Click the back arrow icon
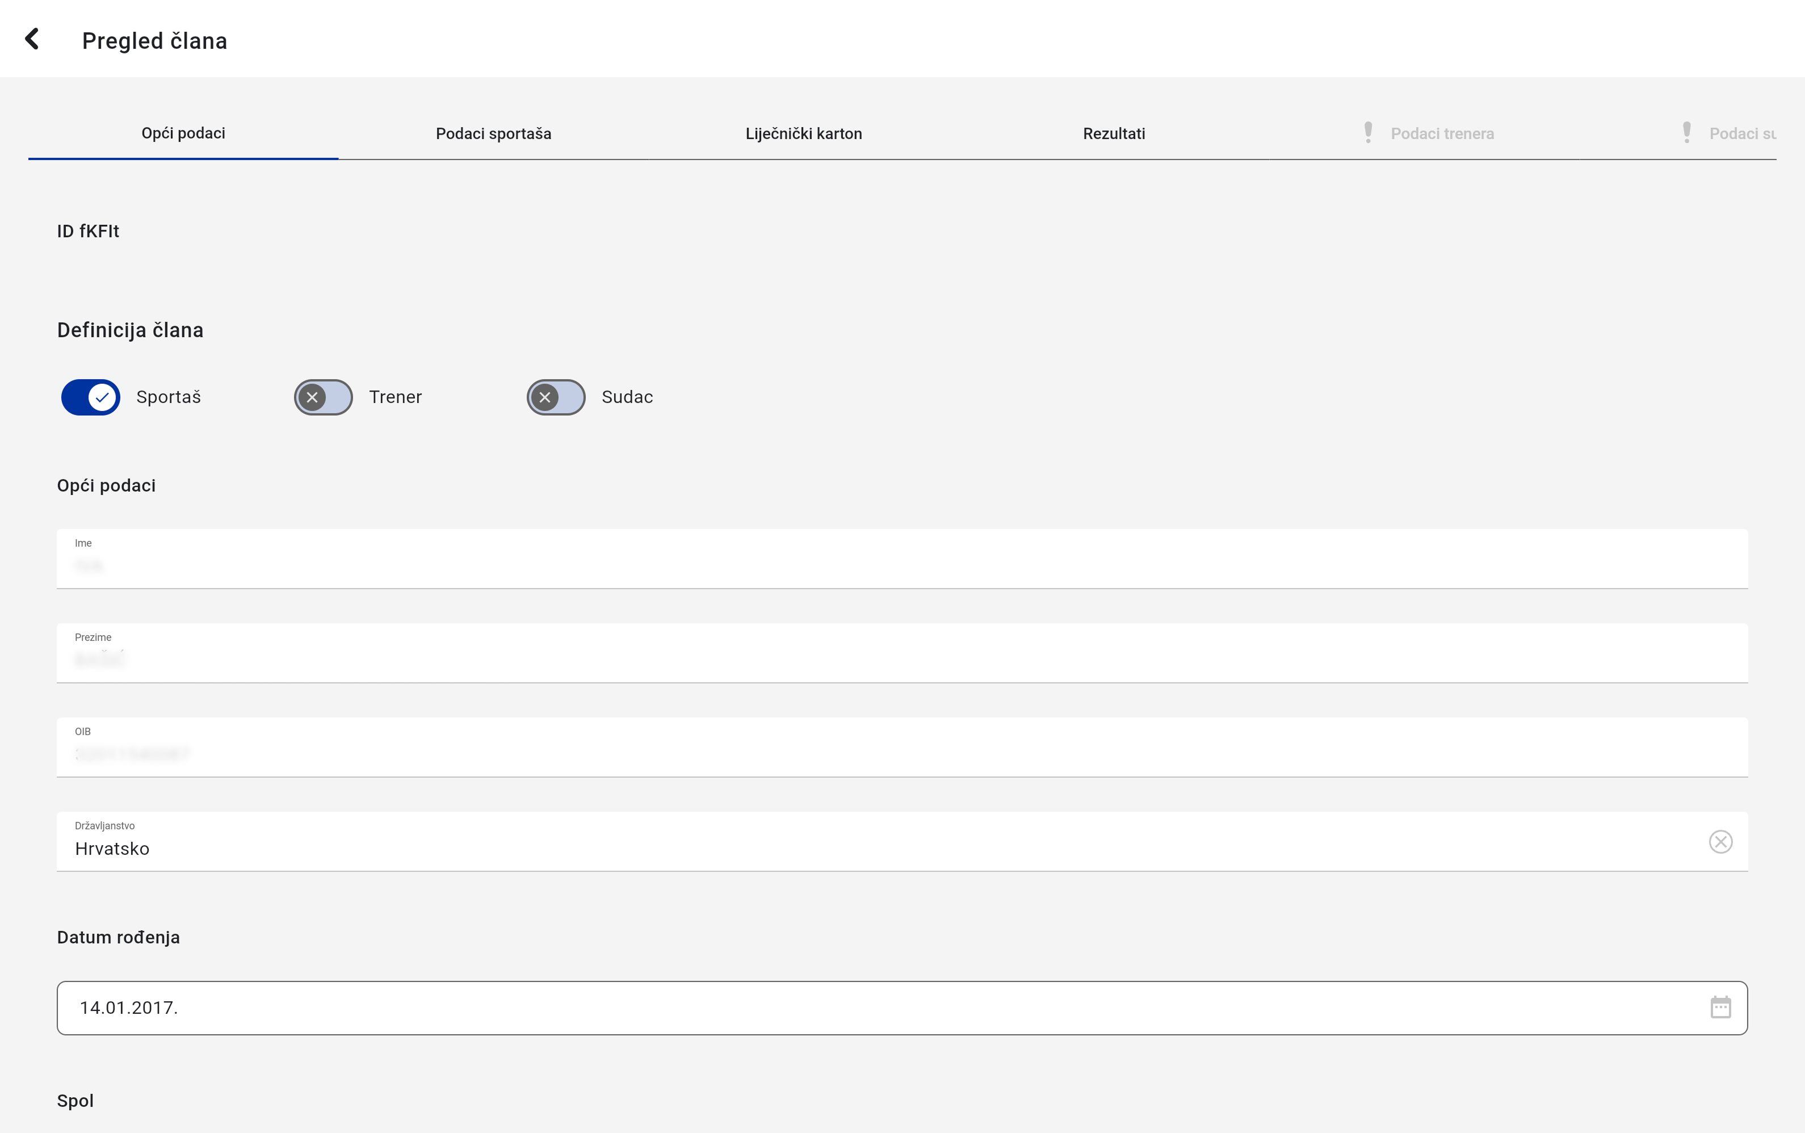The height and width of the screenshot is (1133, 1805). pyautogui.click(x=31, y=39)
